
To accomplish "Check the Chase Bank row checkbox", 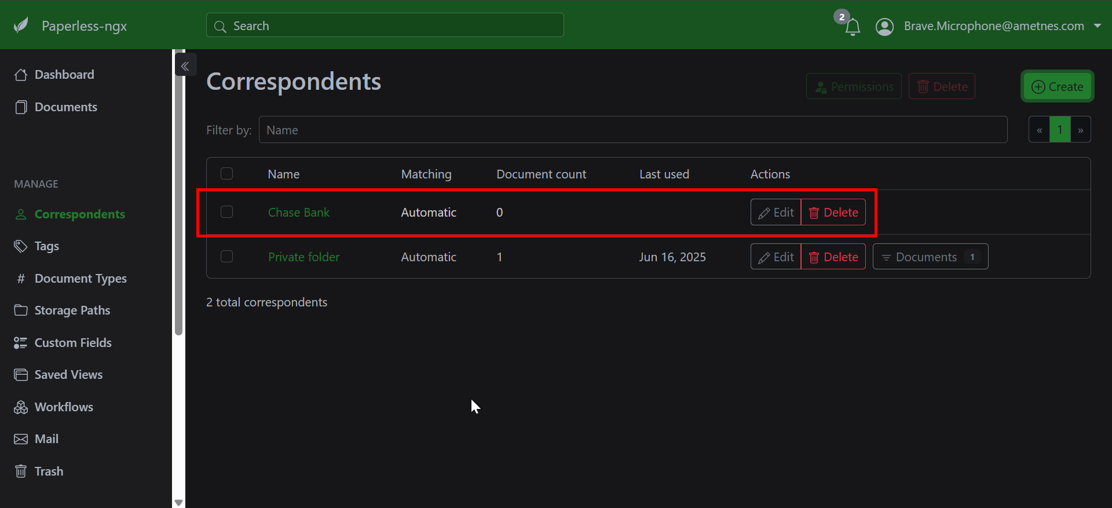I will (x=226, y=212).
